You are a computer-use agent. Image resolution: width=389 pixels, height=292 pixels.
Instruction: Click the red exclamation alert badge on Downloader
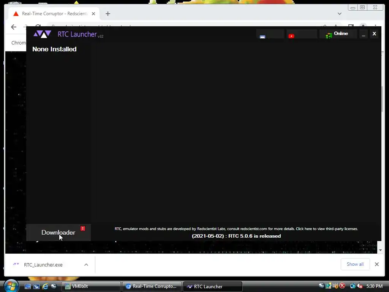(x=83, y=229)
